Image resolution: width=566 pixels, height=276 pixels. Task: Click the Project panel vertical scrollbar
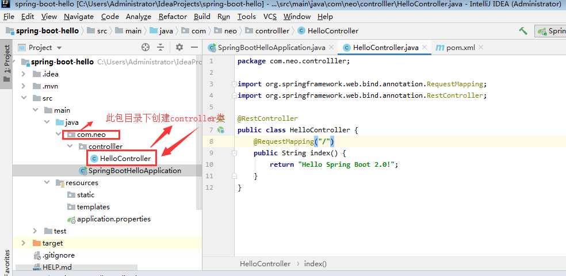(199, 133)
